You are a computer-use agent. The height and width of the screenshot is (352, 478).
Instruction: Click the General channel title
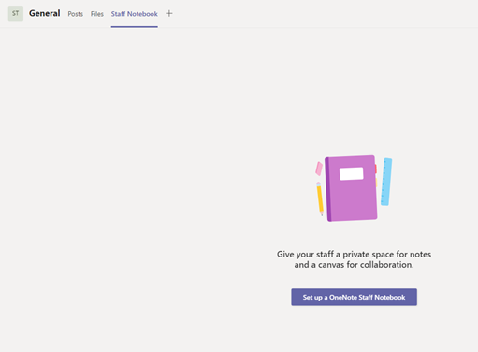(45, 13)
